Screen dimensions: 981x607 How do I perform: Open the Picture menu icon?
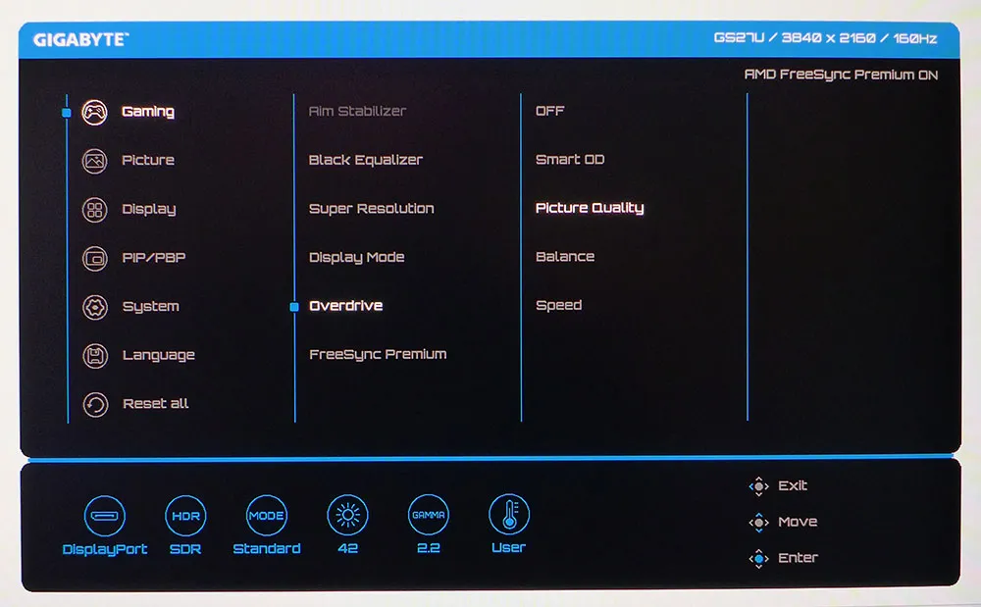pyautogui.click(x=94, y=161)
